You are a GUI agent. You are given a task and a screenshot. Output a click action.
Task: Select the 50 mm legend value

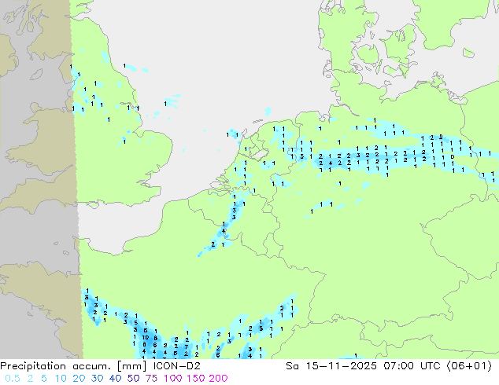pyautogui.click(x=133, y=379)
